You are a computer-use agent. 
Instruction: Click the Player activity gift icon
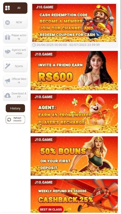click(x=8, y=37)
